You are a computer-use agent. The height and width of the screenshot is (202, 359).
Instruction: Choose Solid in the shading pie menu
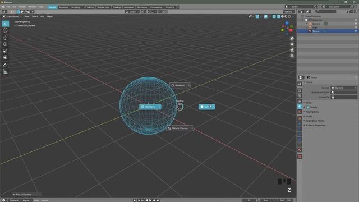[207, 107]
